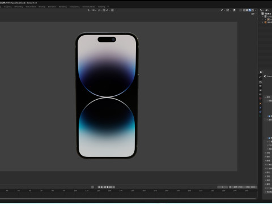Open the View Layer properties tab
This screenshot has width=272, height=204.
(260, 90)
